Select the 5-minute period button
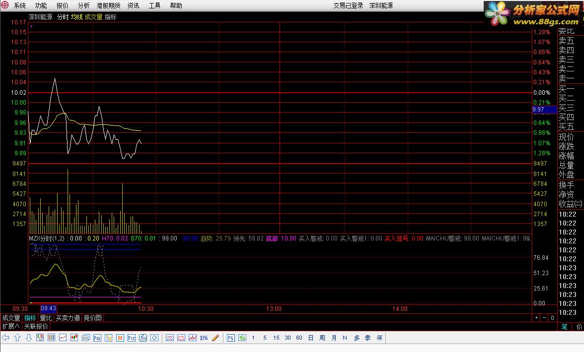584x352 pixels. (x=265, y=338)
